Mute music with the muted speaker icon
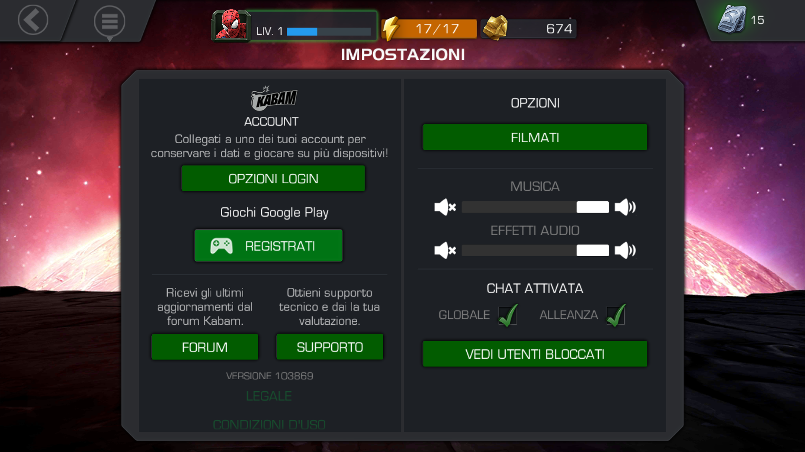The width and height of the screenshot is (805, 452). pyautogui.click(x=445, y=207)
